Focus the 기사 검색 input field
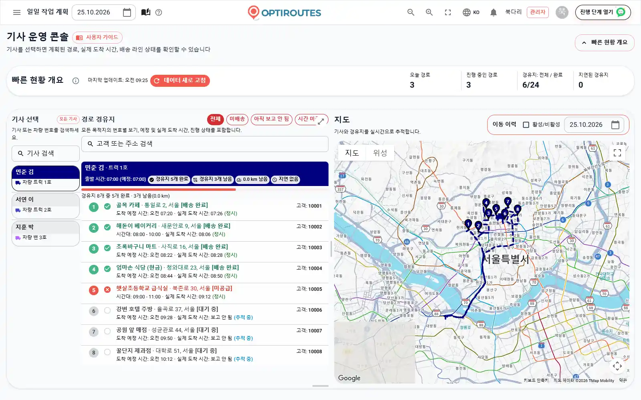This screenshot has height=400, width=641. click(x=46, y=154)
